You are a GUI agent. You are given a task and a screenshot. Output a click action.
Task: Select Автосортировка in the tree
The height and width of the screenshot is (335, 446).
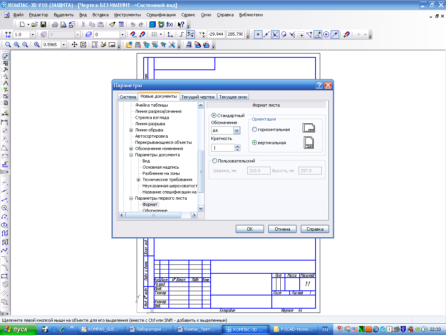pos(151,136)
